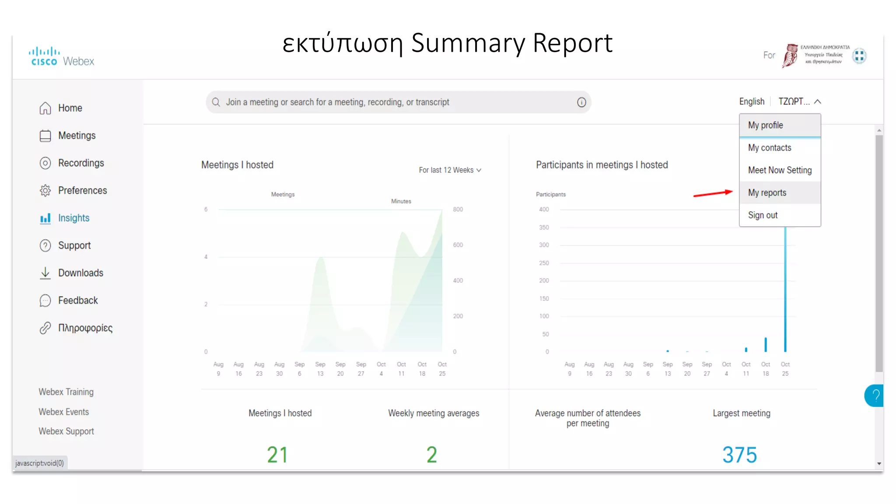This screenshot has height=504, width=896.
Task: Click the largest meeting value 375
Action: pyautogui.click(x=740, y=455)
